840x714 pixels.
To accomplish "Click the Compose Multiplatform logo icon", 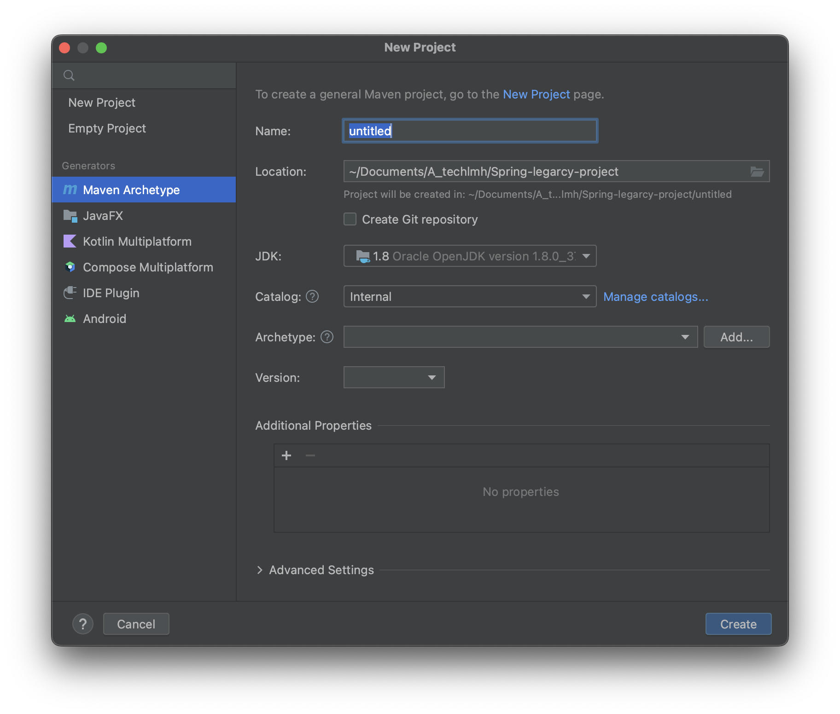I will pyautogui.click(x=70, y=267).
